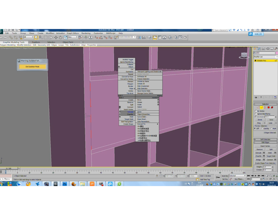This screenshot has height=208, width=278.
Task: Open Chamfer settings box in Edit Edges
Action: click(x=264, y=156)
